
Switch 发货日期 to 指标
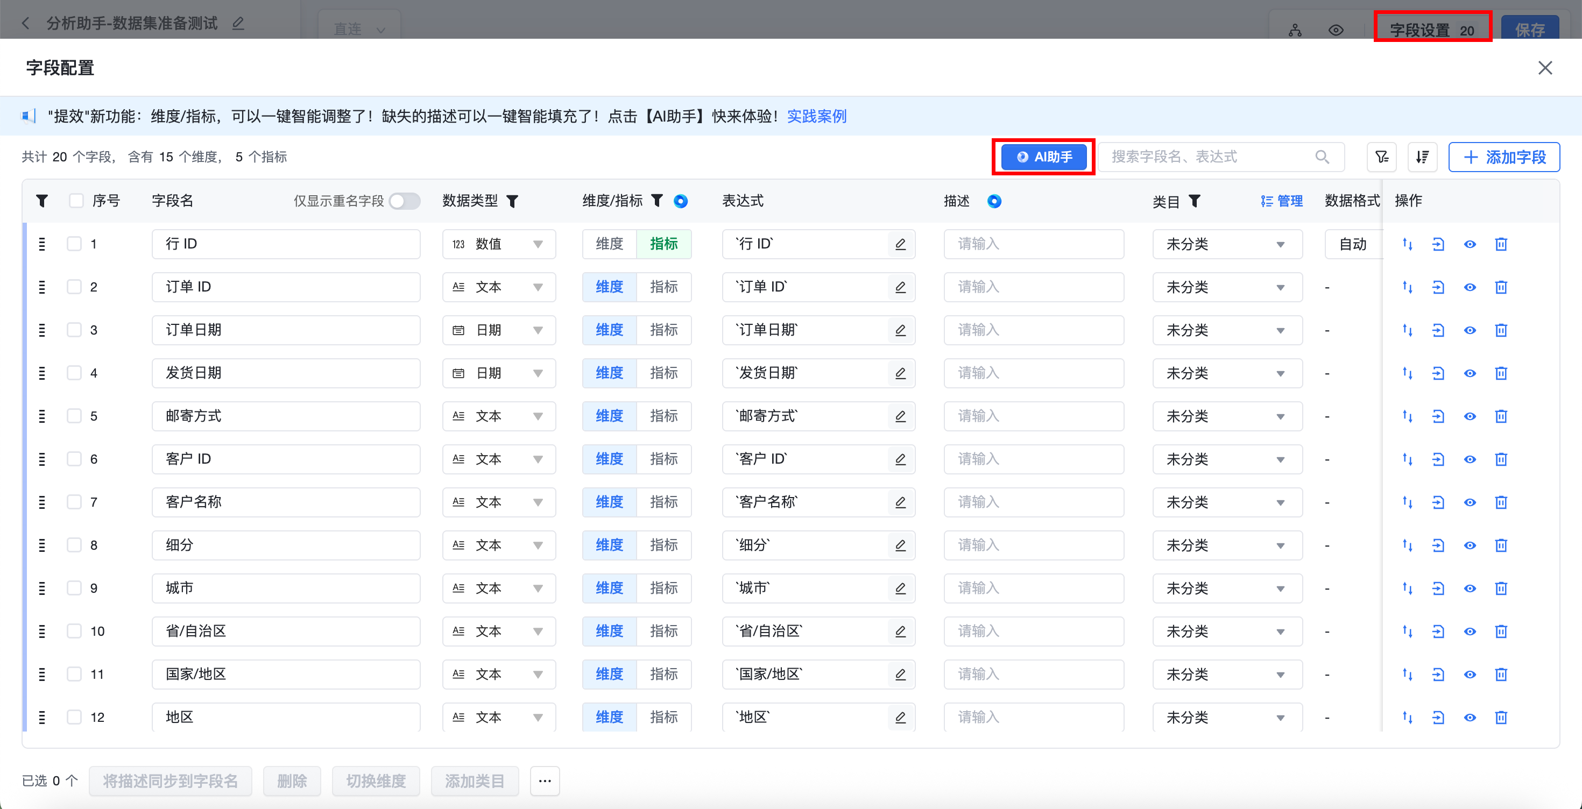[x=664, y=373]
